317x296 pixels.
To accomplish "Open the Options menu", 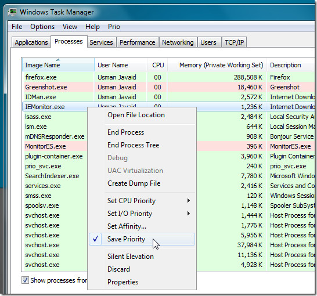I will pos(42,27).
